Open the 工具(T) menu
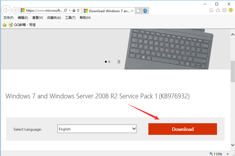235x156 pixels. click(x=70, y=18)
